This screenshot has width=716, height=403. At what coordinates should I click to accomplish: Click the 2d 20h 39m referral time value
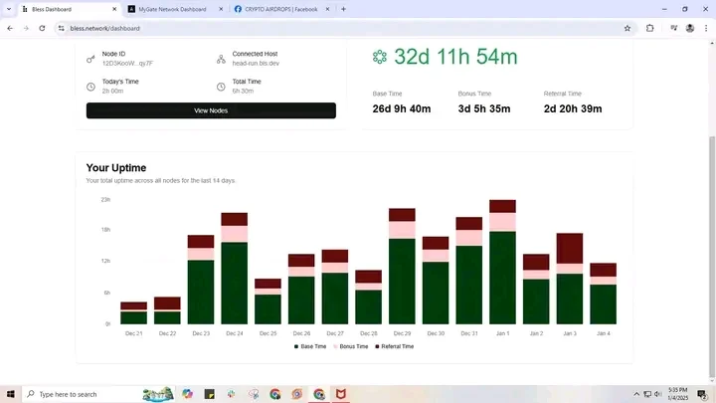coord(573,108)
